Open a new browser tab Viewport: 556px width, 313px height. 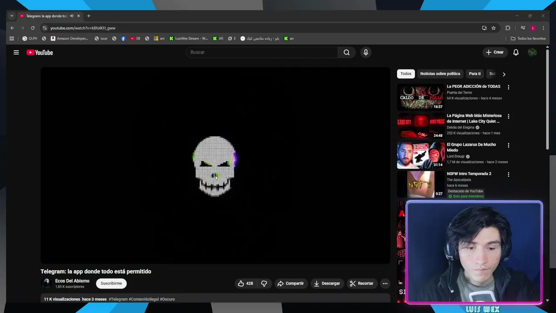[89, 16]
